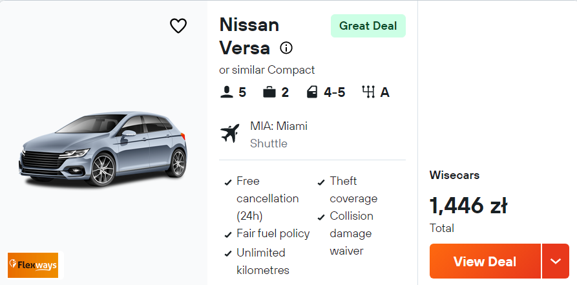Click the Flexways supplier logo
The image size is (577, 285).
click(x=33, y=265)
